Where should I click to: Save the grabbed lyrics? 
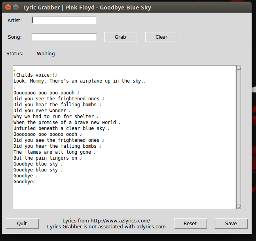pyautogui.click(x=231, y=224)
